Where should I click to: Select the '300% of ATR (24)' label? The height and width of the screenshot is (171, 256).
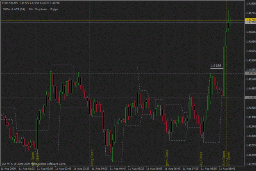pyautogui.click(x=14, y=9)
